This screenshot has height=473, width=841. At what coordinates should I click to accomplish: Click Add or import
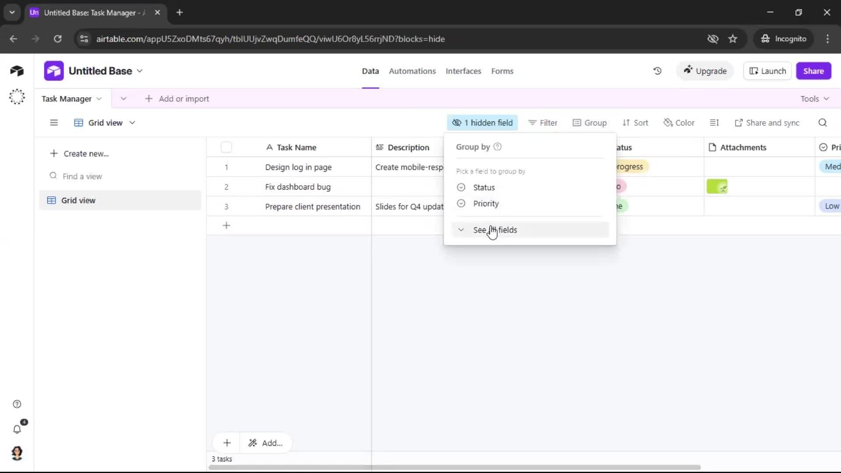point(177,99)
